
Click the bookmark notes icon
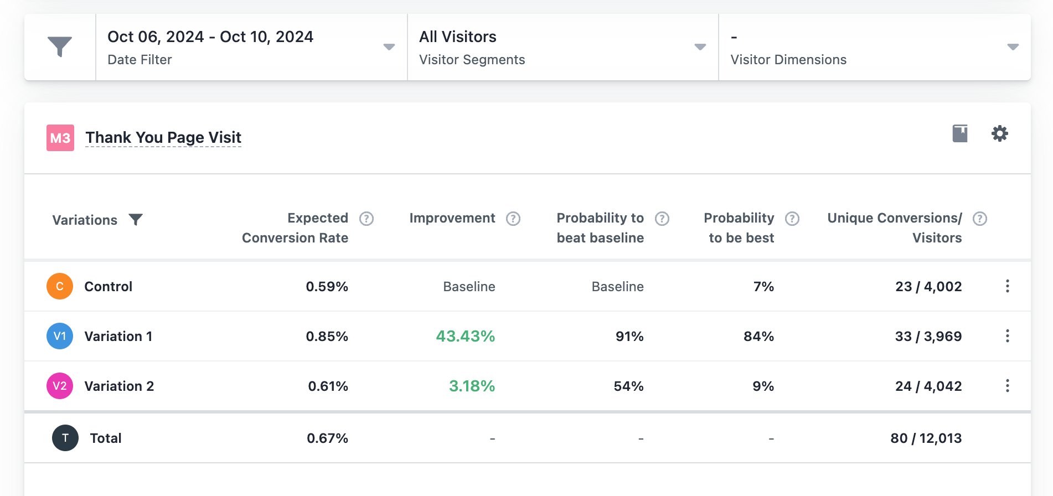(x=960, y=133)
